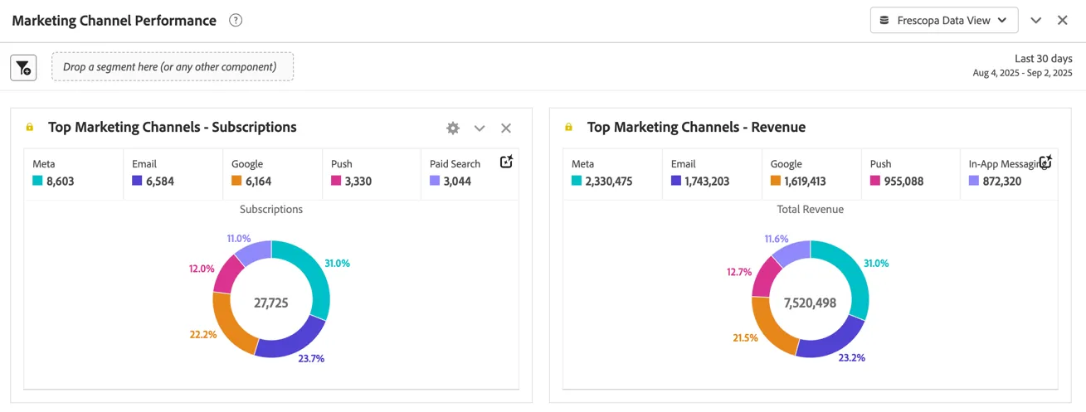Close the Marketing Channel Performance panel
This screenshot has width=1086, height=412.
point(1062,21)
